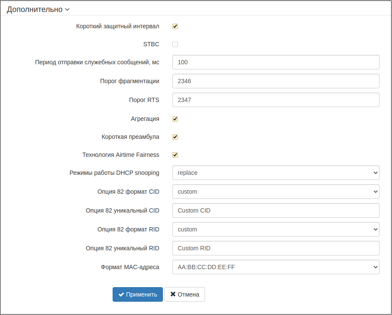The image size is (392, 315).
Task: Turn off Технология Airtime Fairness checkbox
Action: tap(175, 155)
